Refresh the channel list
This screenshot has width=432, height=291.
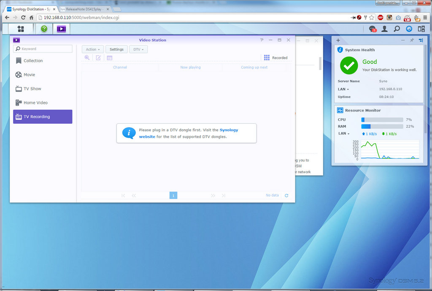[286, 195]
